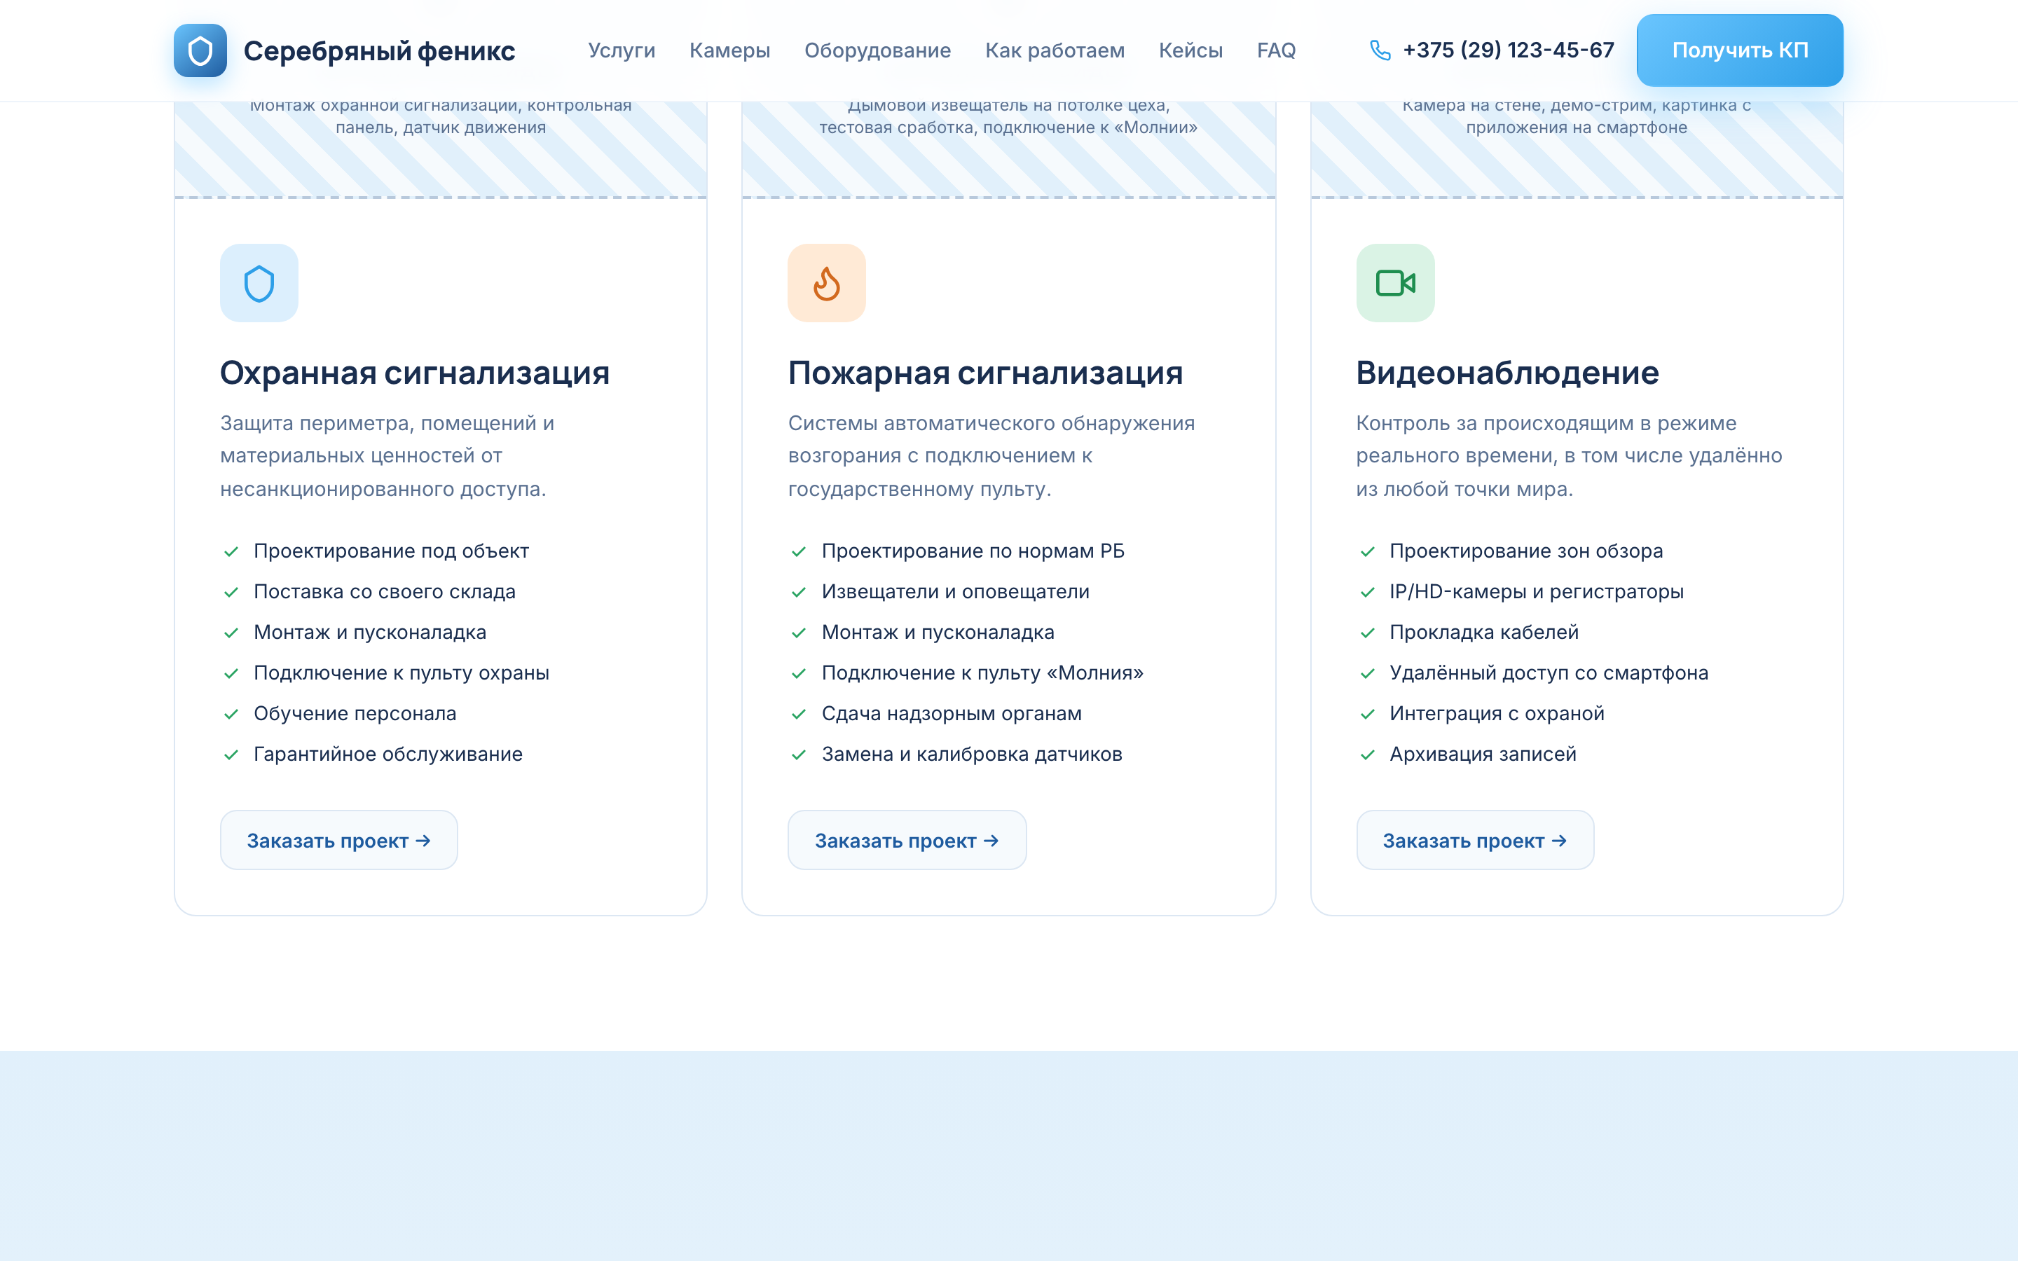Click the checkmark beside Архивация записей
Viewport: 2018px width, 1261px height.
(1368, 754)
